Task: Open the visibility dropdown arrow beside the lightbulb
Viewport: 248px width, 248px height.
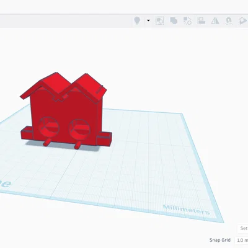Action: [x=148, y=20]
